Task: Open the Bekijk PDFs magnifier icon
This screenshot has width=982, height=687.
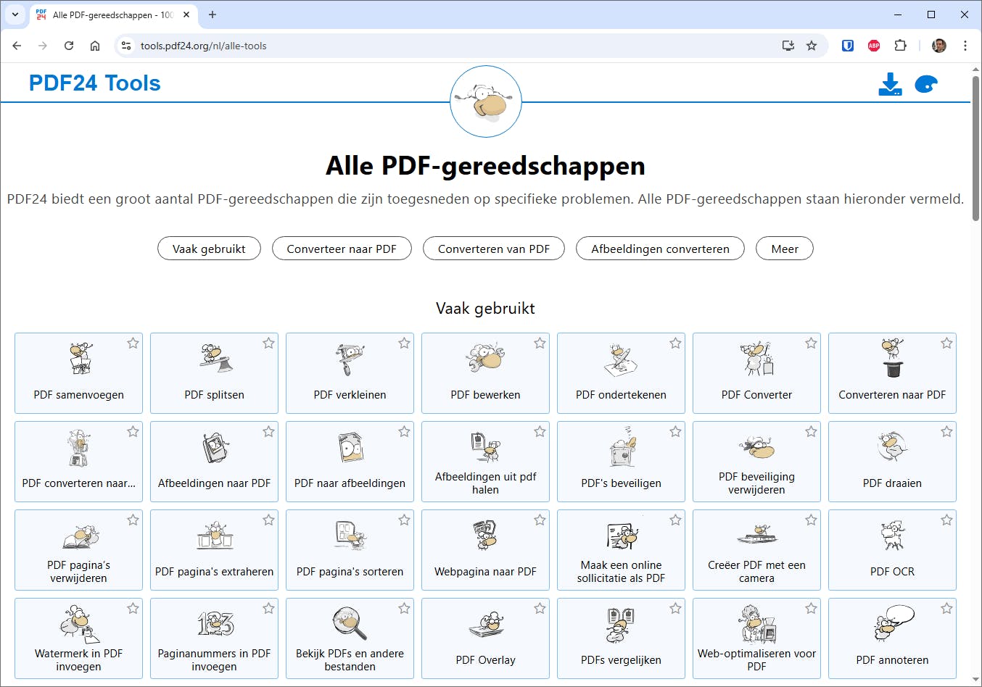Action: point(350,624)
